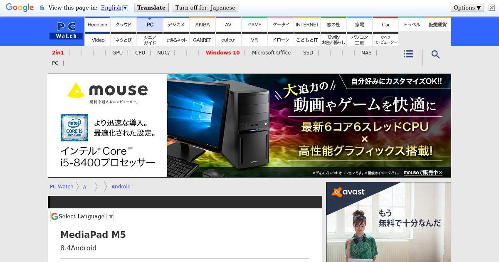Open the ケータイ tab
This screenshot has width=499, height=262.
[x=281, y=25]
